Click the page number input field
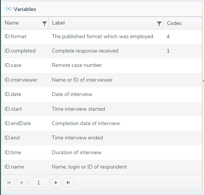Screen dimensions: 204x195 pyautogui.click(x=39, y=183)
